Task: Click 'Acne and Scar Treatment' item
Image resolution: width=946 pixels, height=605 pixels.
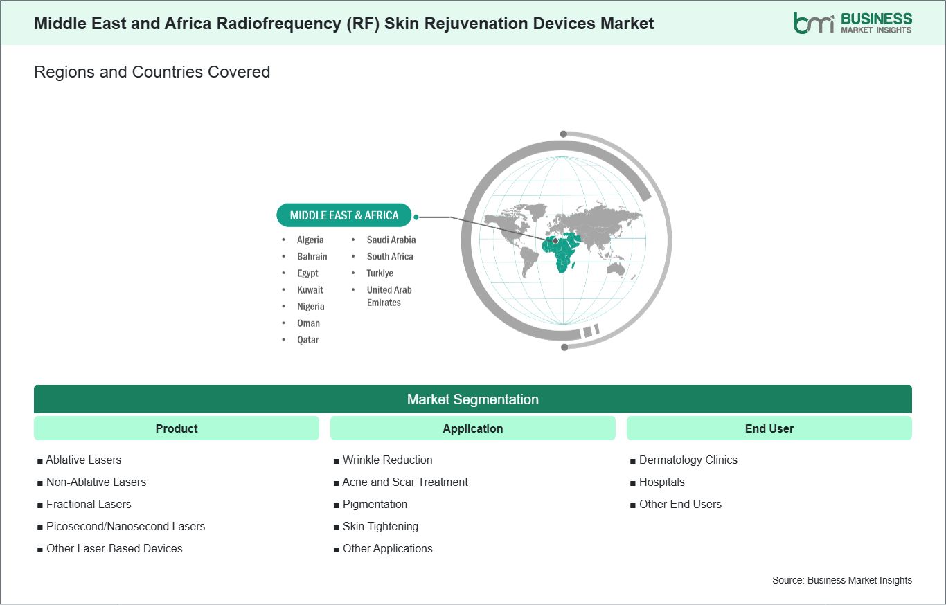Action: (x=405, y=482)
